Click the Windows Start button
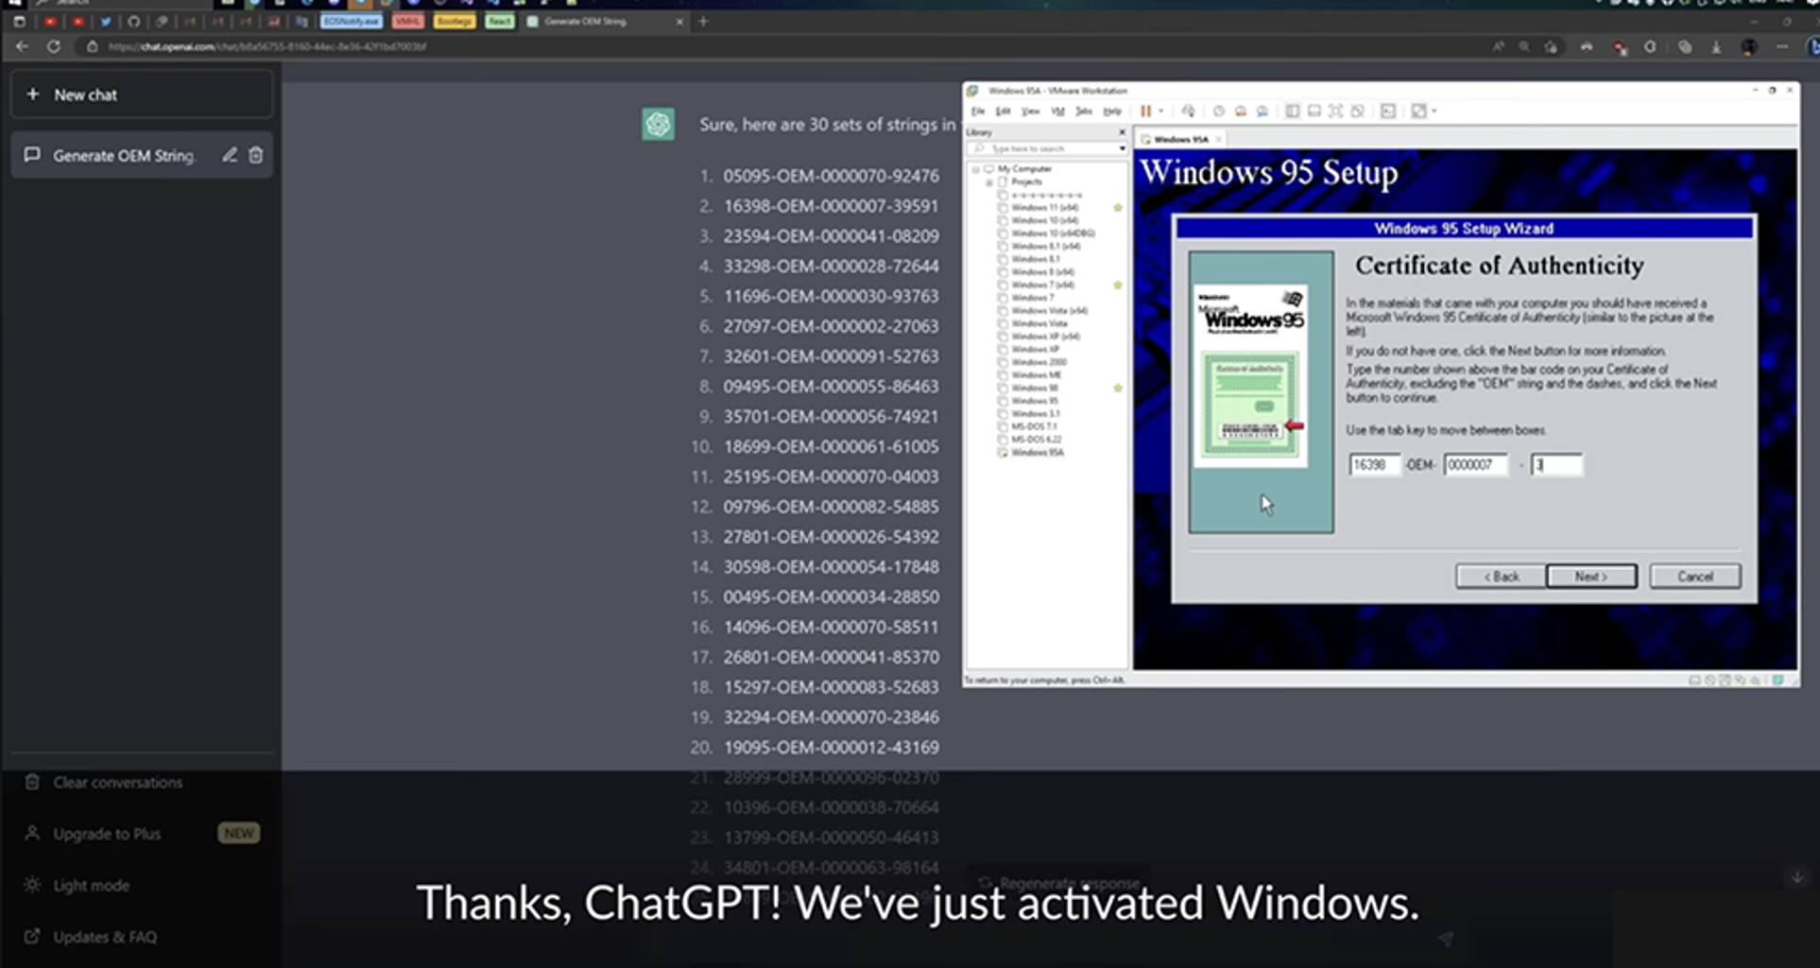The image size is (1820, 968). click(14, 3)
